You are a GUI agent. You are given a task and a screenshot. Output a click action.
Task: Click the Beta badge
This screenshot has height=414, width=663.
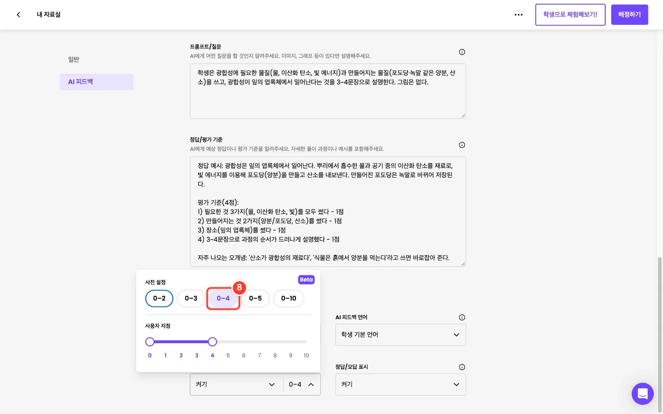(306, 280)
